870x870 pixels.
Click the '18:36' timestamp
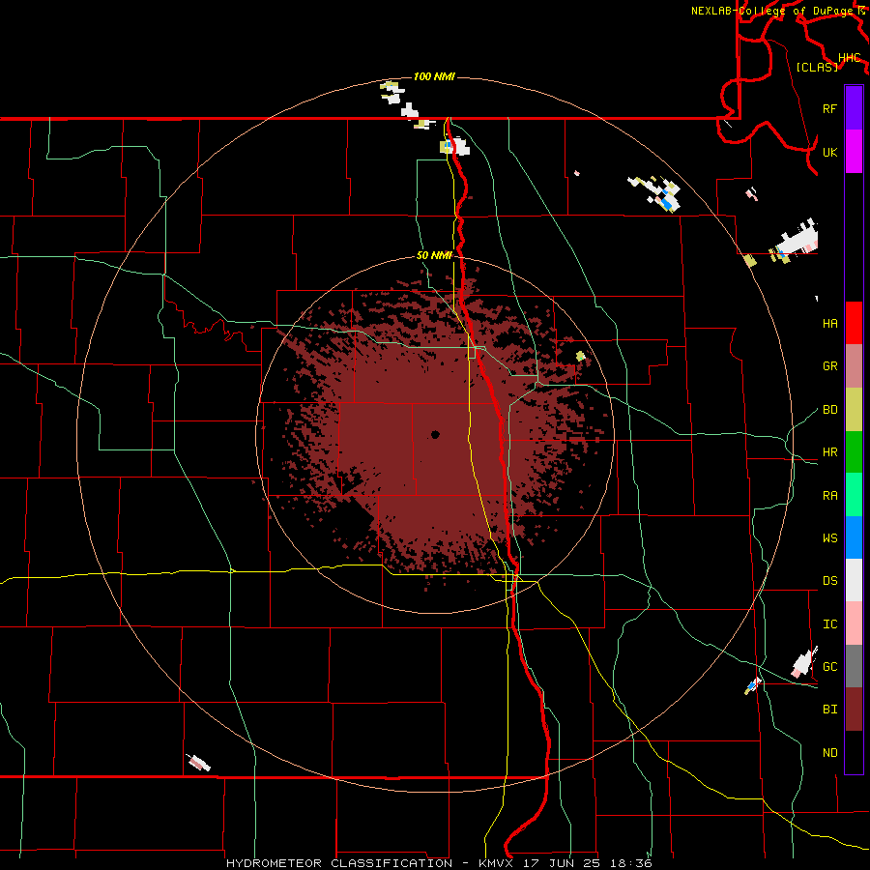point(631,863)
